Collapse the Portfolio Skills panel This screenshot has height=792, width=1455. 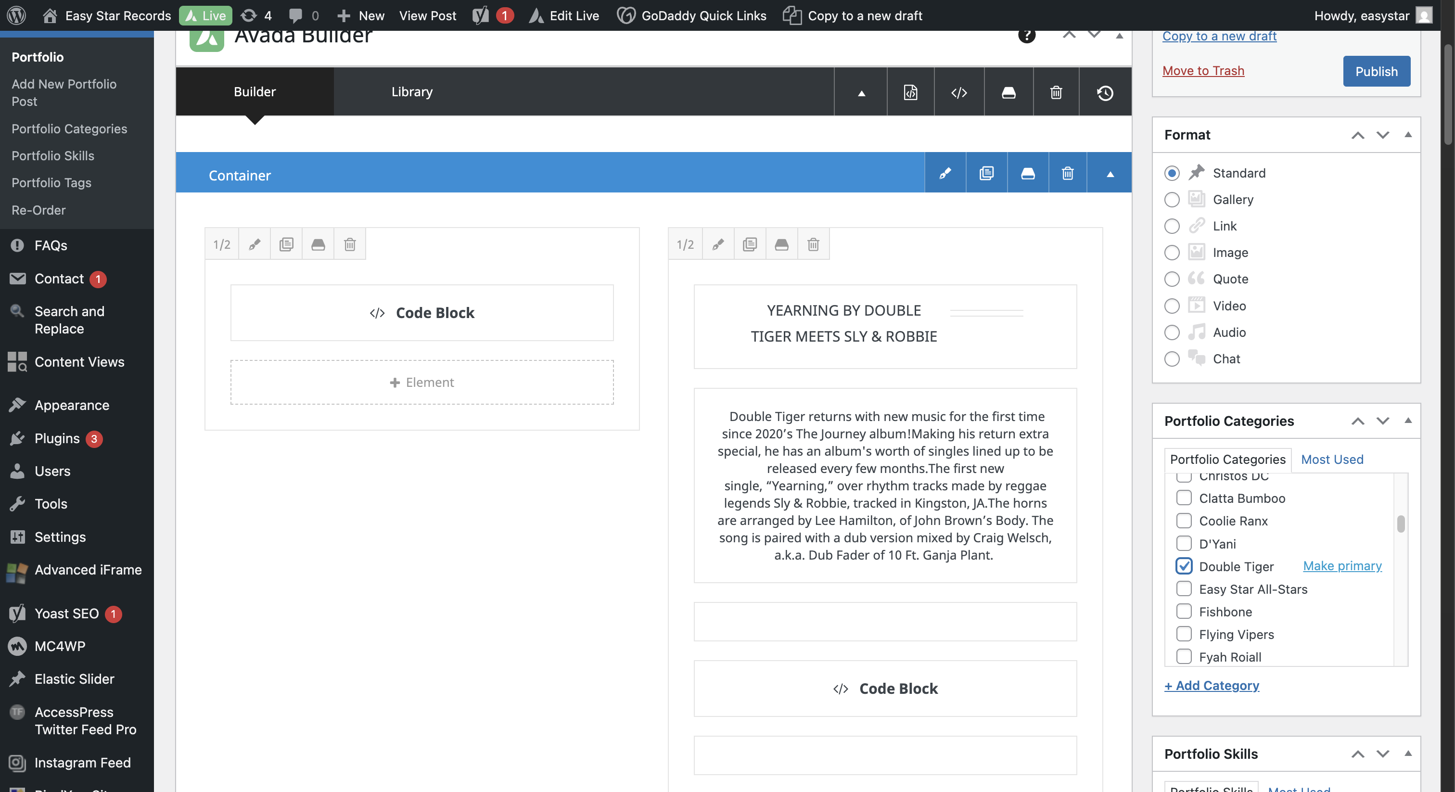[x=1407, y=753]
